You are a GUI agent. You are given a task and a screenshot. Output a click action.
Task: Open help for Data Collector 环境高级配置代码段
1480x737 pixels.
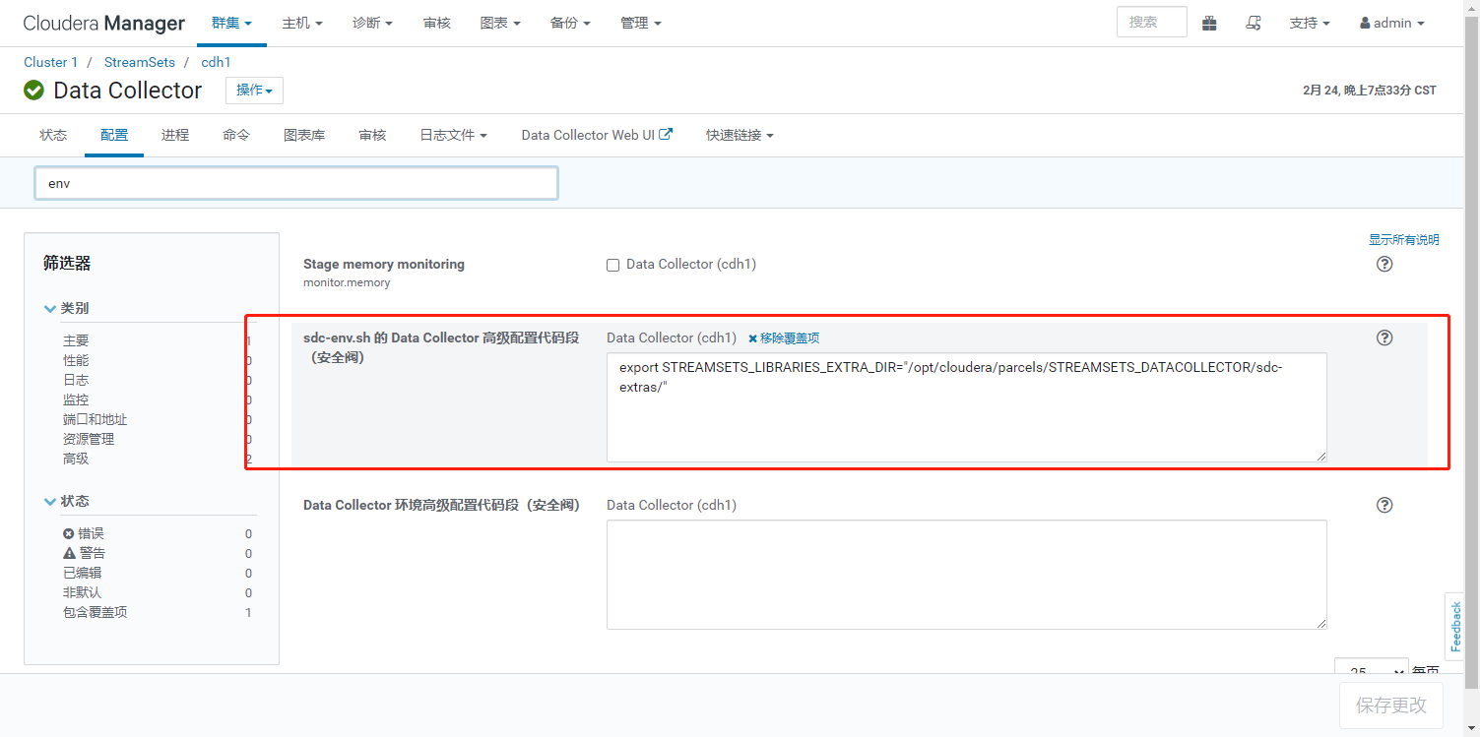(1384, 505)
